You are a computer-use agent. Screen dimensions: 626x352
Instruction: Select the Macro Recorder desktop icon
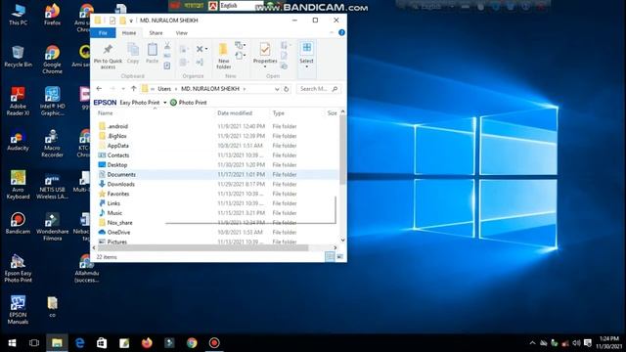pyautogui.click(x=52, y=144)
